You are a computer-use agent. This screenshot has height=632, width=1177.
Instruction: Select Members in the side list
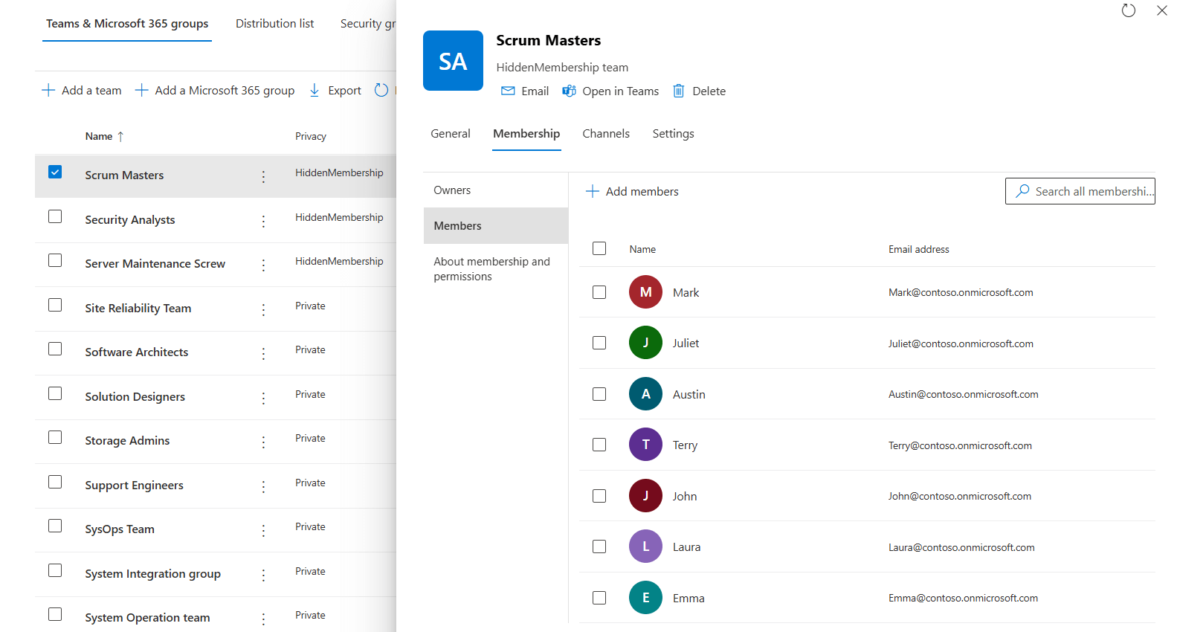(496, 226)
